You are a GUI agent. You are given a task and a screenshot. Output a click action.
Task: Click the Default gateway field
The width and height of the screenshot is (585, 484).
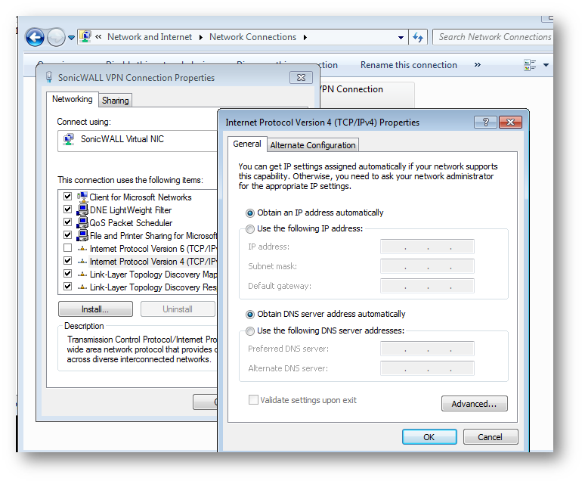pyautogui.click(x=427, y=286)
